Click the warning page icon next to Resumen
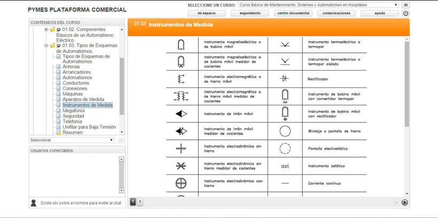This screenshot has height=218, width=438. click(x=58, y=133)
